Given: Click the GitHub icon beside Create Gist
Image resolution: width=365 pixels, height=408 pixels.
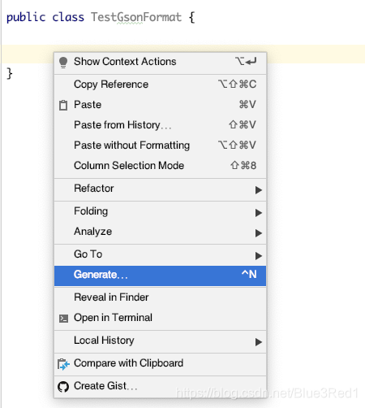Looking at the screenshot, I should (63, 387).
